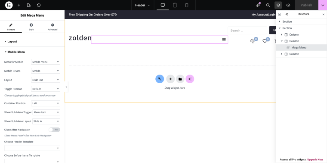
Task: Click the compare scales icon
Action: coord(253,41)
